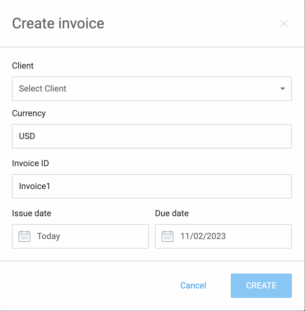The height and width of the screenshot is (311, 305).
Task: Click the Today issue date value
Action: coord(49,236)
